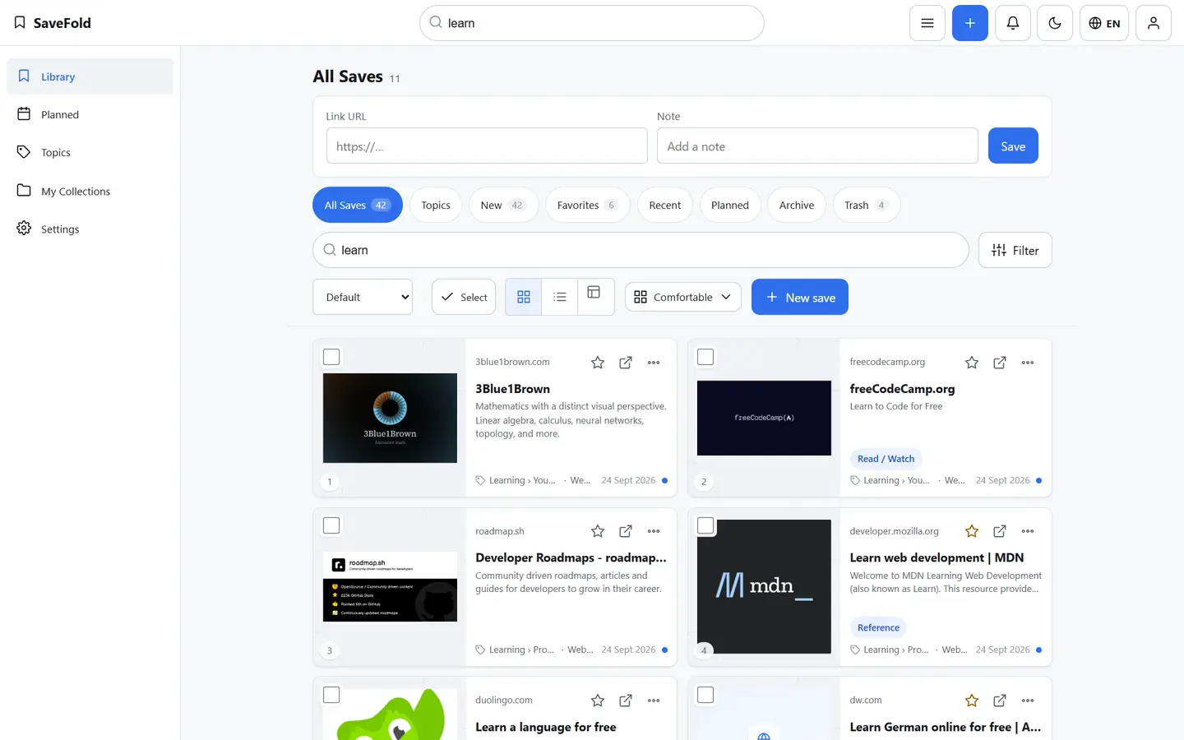Open the hamburger menu in the header

[x=927, y=23]
